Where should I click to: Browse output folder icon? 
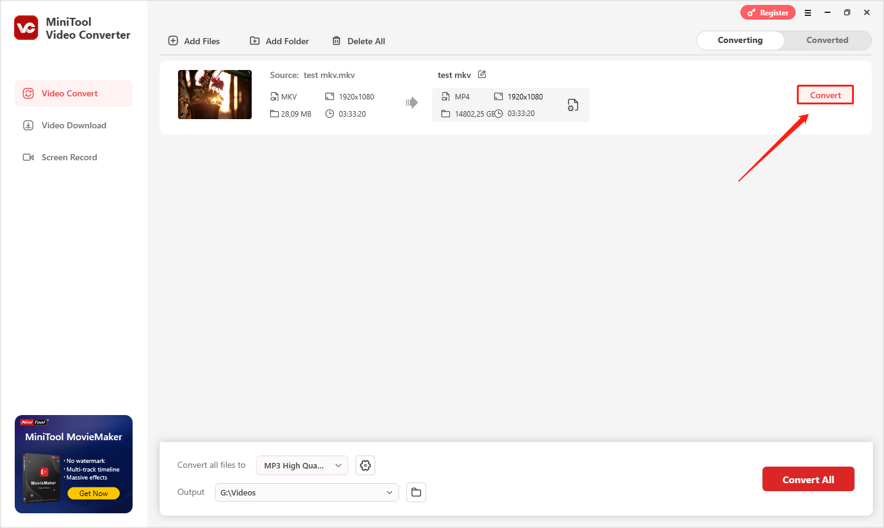pos(416,492)
